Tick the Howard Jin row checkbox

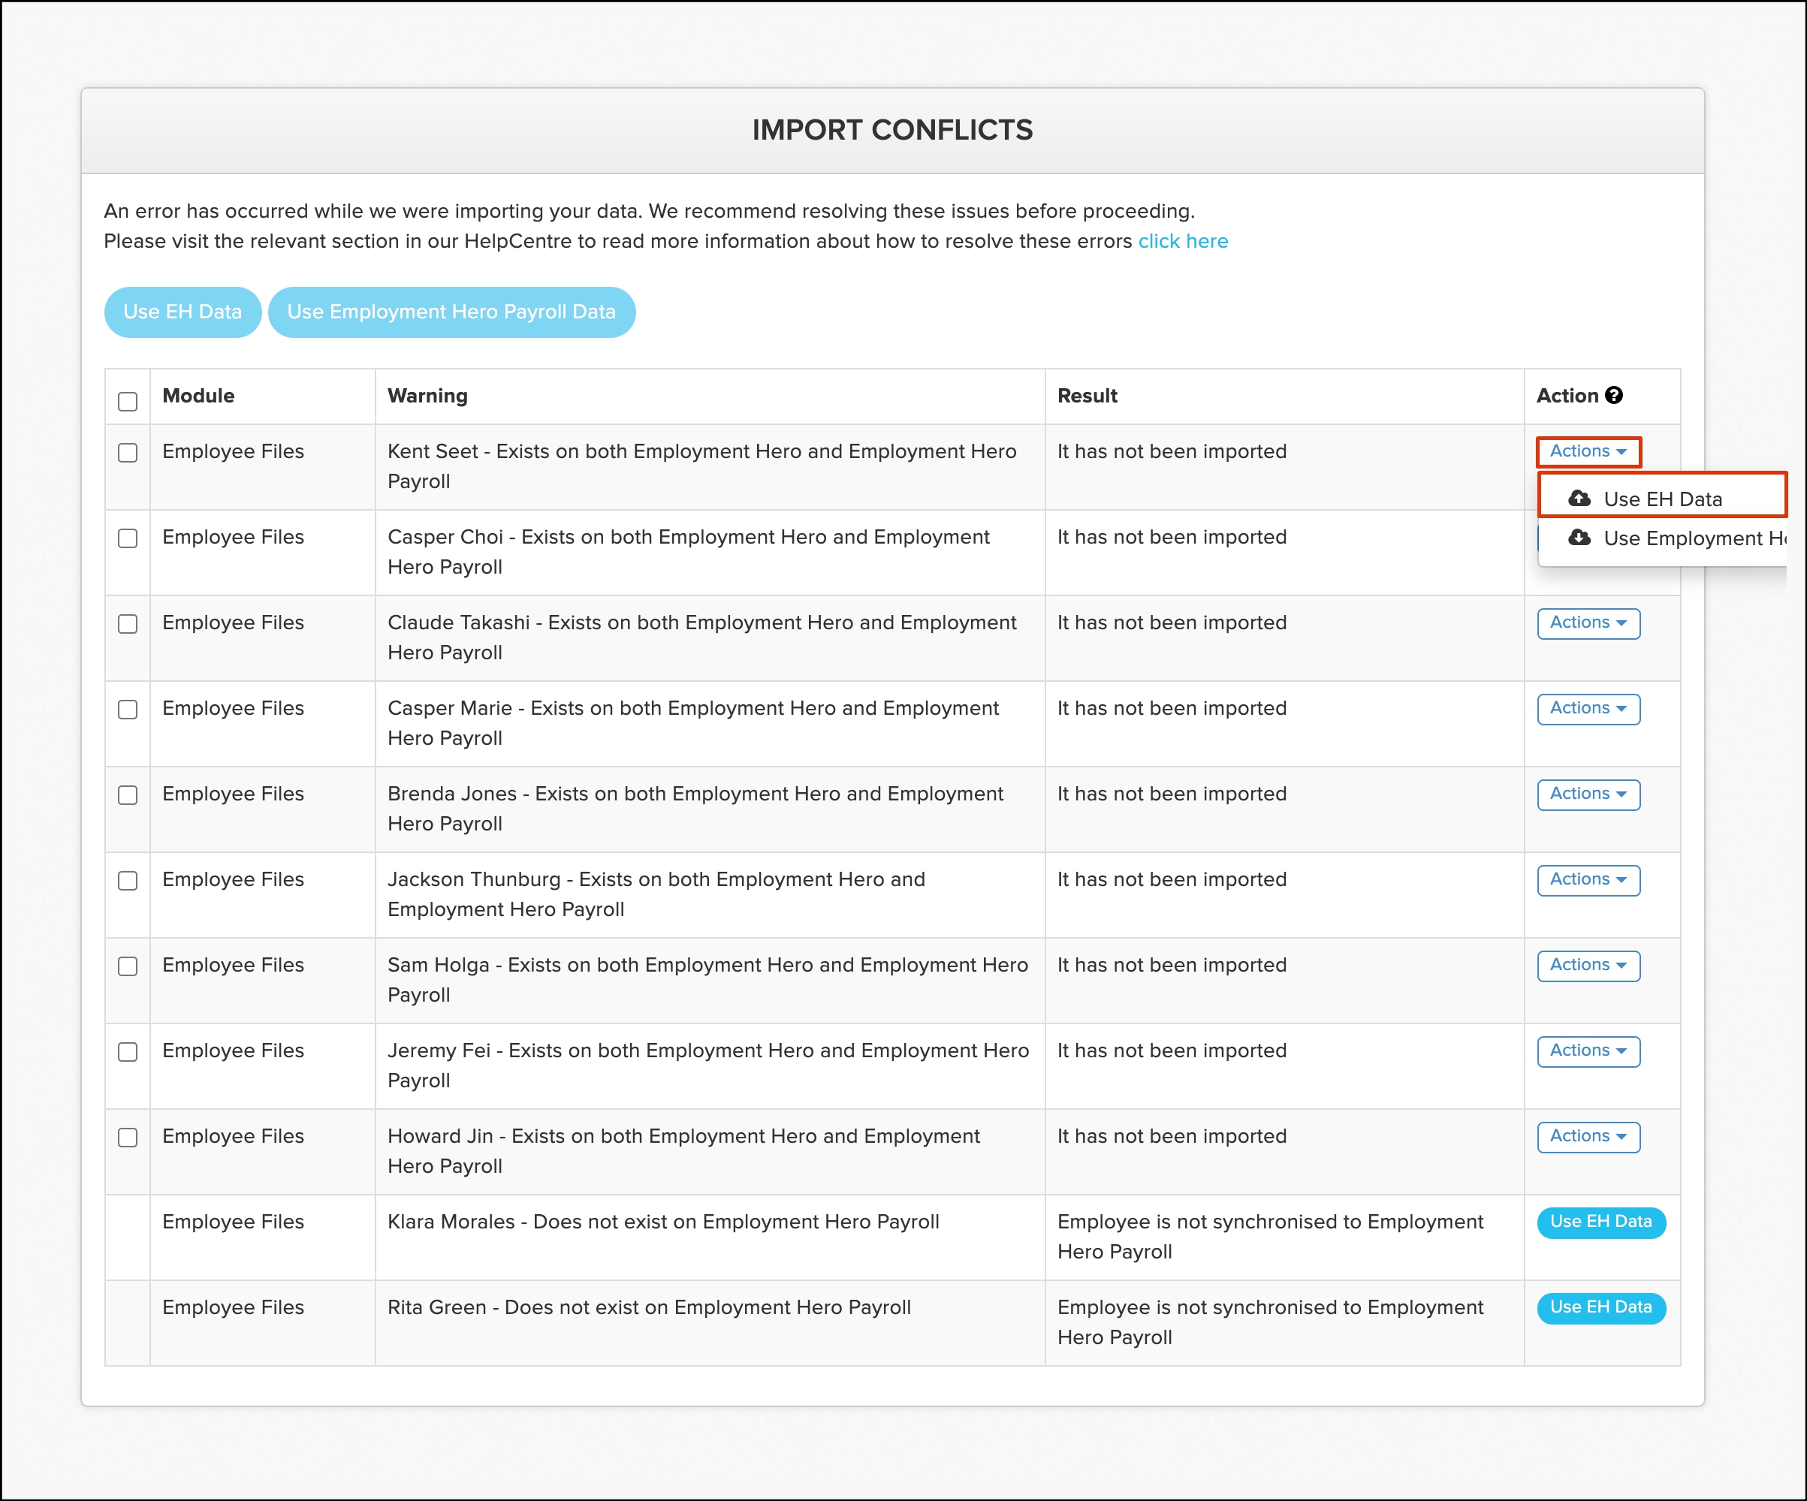[x=128, y=1137]
